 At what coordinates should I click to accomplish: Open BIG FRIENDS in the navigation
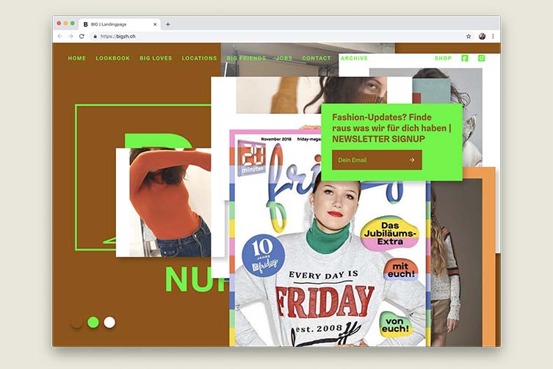click(x=246, y=58)
